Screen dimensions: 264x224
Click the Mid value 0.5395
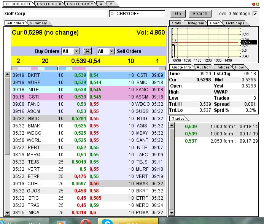[249, 80]
